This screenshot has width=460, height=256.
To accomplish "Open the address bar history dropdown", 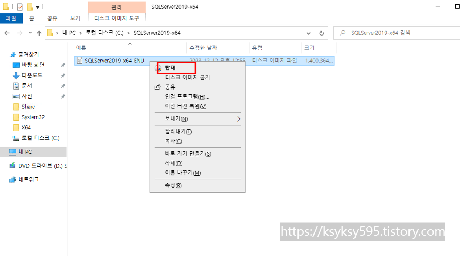I will tap(308, 33).
